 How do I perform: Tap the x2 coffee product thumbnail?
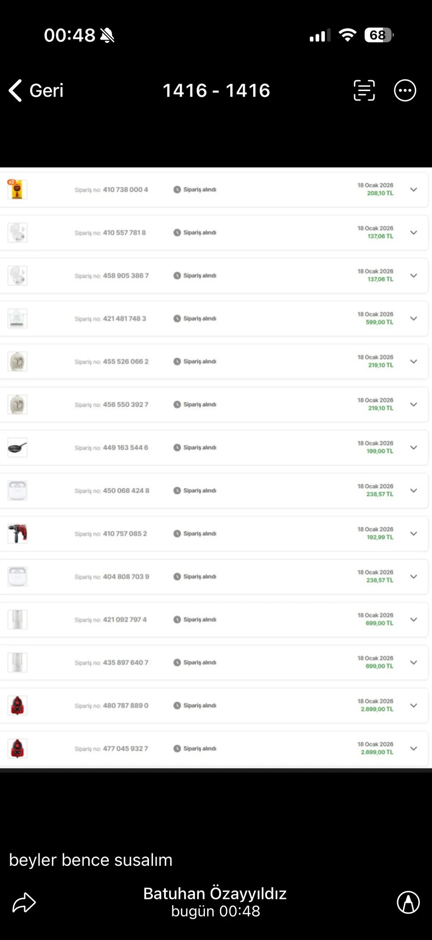click(x=17, y=189)
